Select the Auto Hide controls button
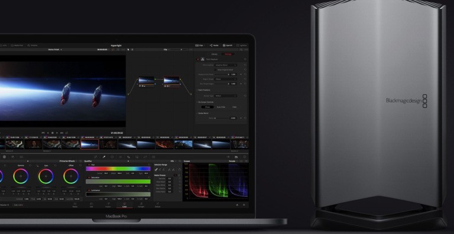 click(221, 107)
